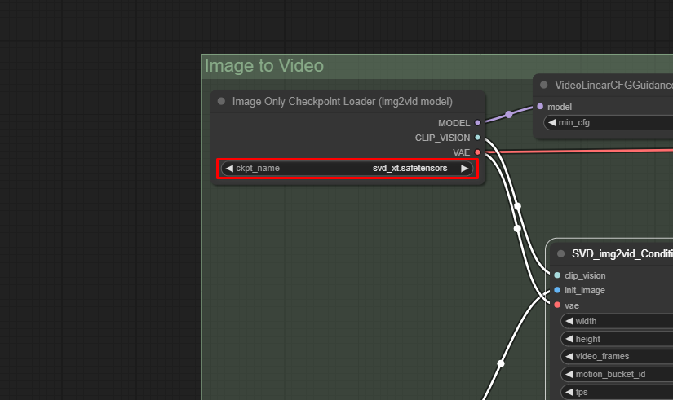This screenshot has width=673, height=400.
Task: Collapse the VideoLinearCFGGuidance node dot
Action: coord(544,85)
